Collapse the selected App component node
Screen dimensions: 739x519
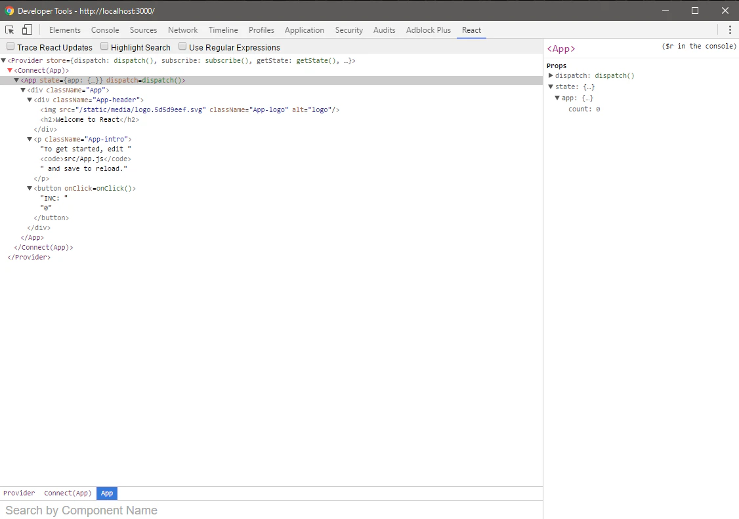[16, 81]
